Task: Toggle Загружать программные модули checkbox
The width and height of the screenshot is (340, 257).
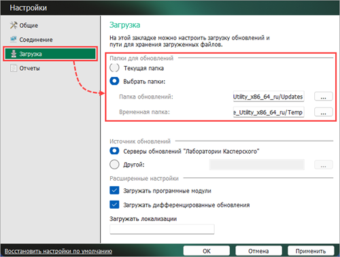Action: 114,190
